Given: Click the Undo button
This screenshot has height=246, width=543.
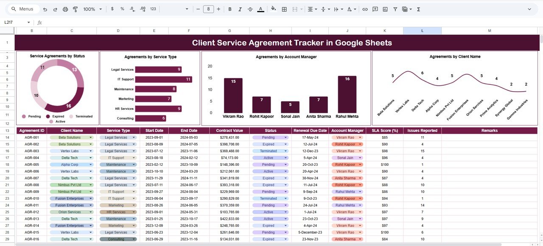Looking at the screenshot, I should coord(45,8).
